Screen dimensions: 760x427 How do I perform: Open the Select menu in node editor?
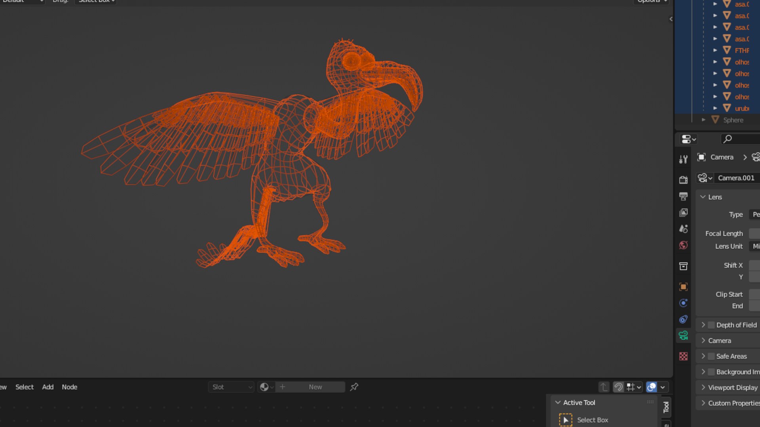(25, 387)
